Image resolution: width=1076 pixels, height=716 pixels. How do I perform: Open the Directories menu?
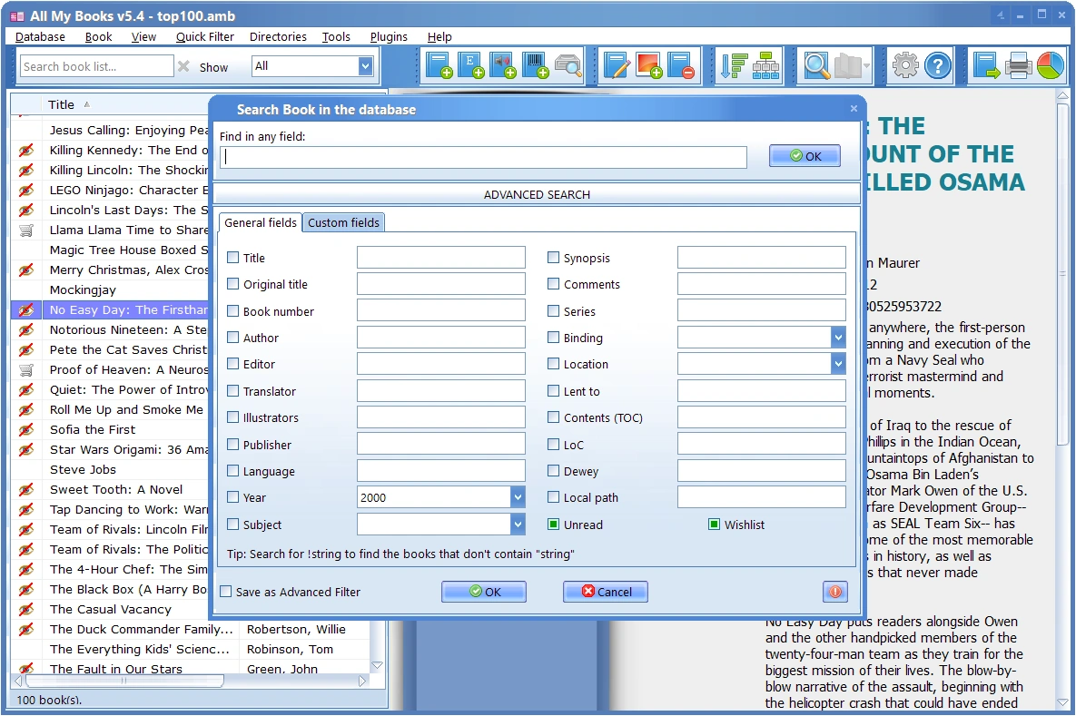tap(278, 36)
